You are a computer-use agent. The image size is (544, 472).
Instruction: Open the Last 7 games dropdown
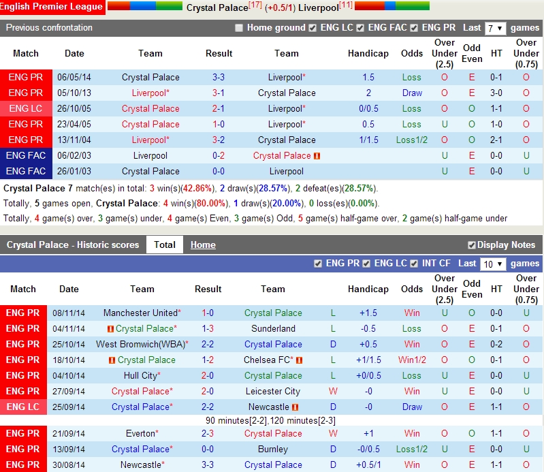(495, 28)
